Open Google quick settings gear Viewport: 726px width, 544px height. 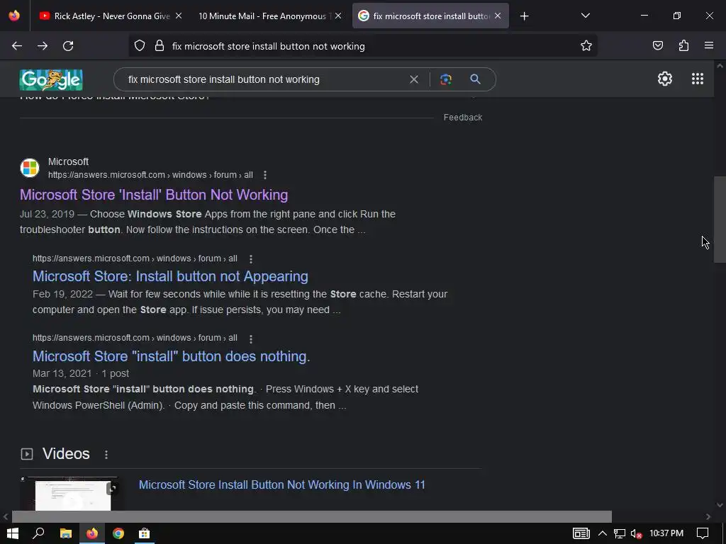(665, 79)
